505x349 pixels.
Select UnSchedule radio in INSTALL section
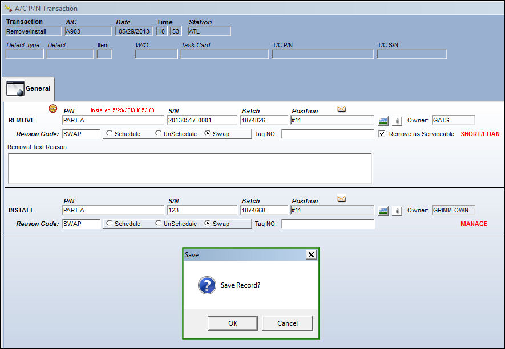[158, 223]
